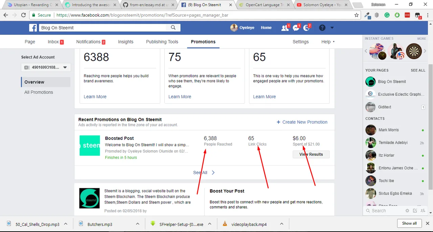Open the friend requests icon
This screenshot has width=433, height=232.
click(285, 28)
